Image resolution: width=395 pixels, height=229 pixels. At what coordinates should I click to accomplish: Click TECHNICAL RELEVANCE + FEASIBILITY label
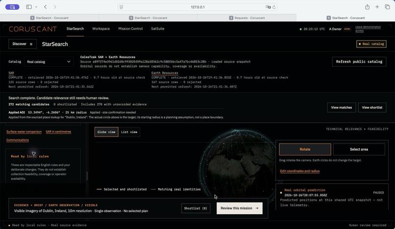[357, 129]
